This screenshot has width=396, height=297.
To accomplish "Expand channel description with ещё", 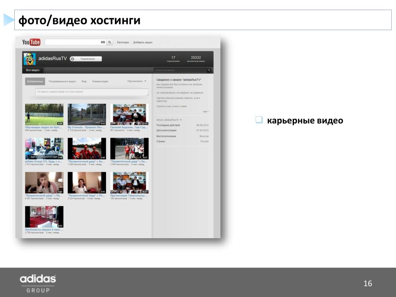I will pyautogui.click(x=205, y=111).
